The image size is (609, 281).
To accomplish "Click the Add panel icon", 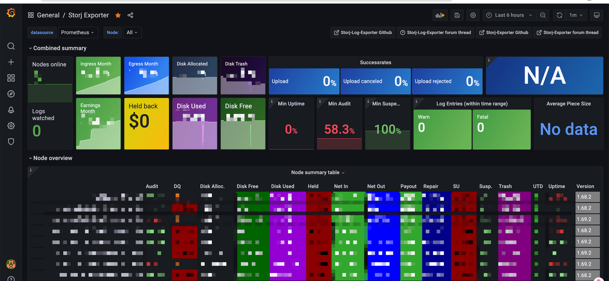I will (x=440, y=15).
